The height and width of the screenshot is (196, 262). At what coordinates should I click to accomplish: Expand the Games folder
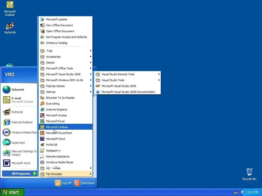pos(65,63)
